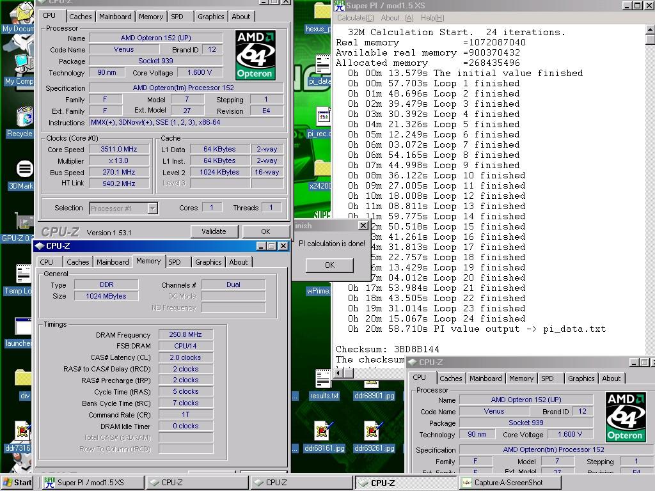Click the Core Speed 3511.0 MHz field
The width and height of the screenshot is (655, 491).
(x=118, y=149)
